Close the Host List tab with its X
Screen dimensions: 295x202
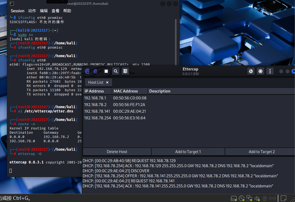click(x=107, y=82)
